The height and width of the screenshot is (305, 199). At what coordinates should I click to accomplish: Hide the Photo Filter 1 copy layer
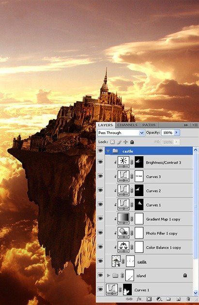tap(100, 233)
